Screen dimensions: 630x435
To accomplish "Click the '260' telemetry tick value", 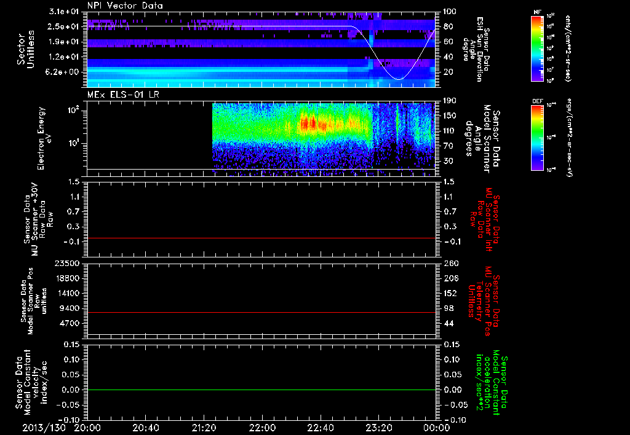I will 450,264.
